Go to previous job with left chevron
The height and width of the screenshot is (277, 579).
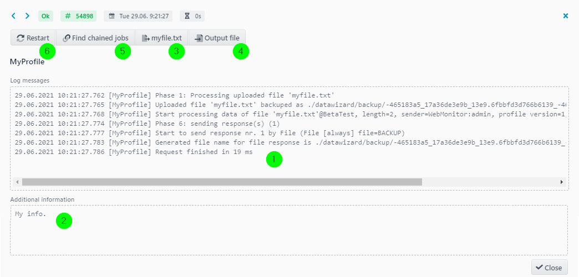(x=14, y=16)
